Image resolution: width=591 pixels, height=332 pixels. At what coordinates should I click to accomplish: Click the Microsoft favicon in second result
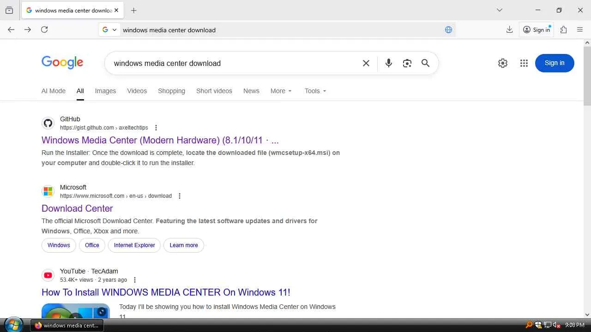48,191
